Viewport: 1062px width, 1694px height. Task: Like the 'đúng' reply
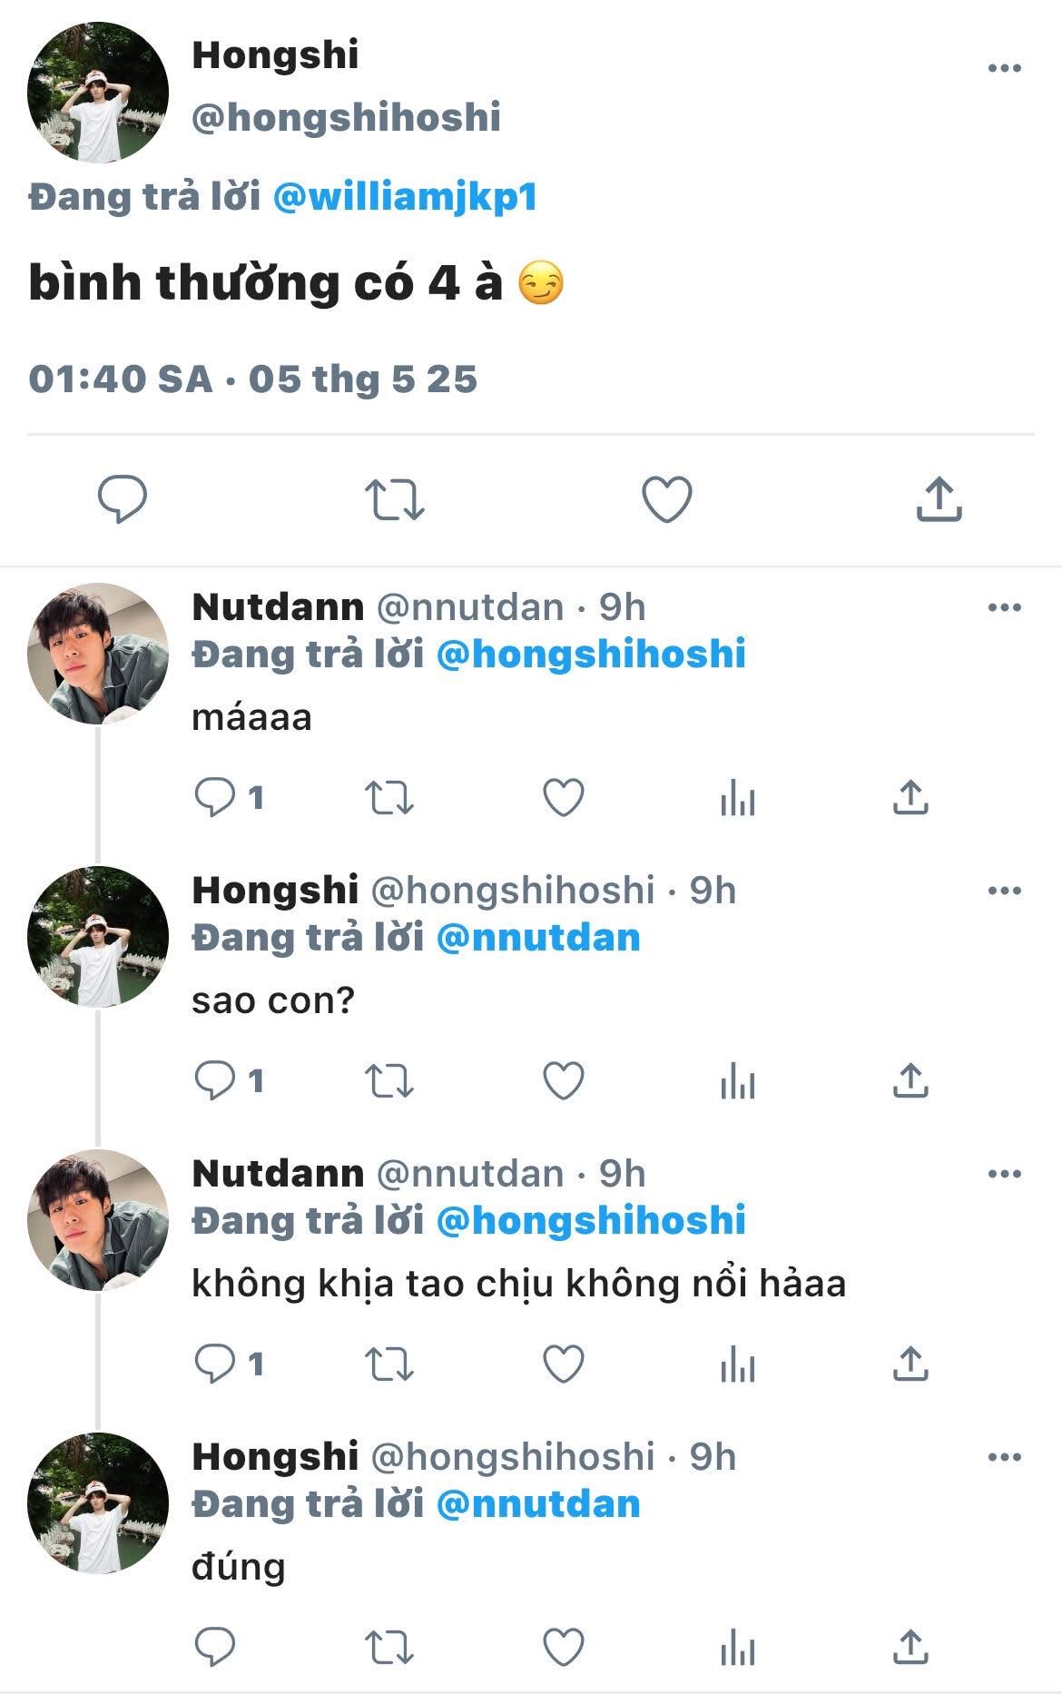click(x=563, y=1648)
